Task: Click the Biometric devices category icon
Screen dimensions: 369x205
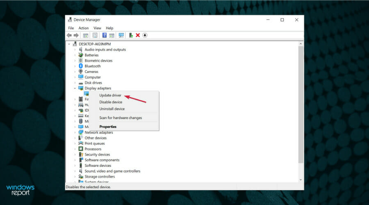Action: coord(81,61)
